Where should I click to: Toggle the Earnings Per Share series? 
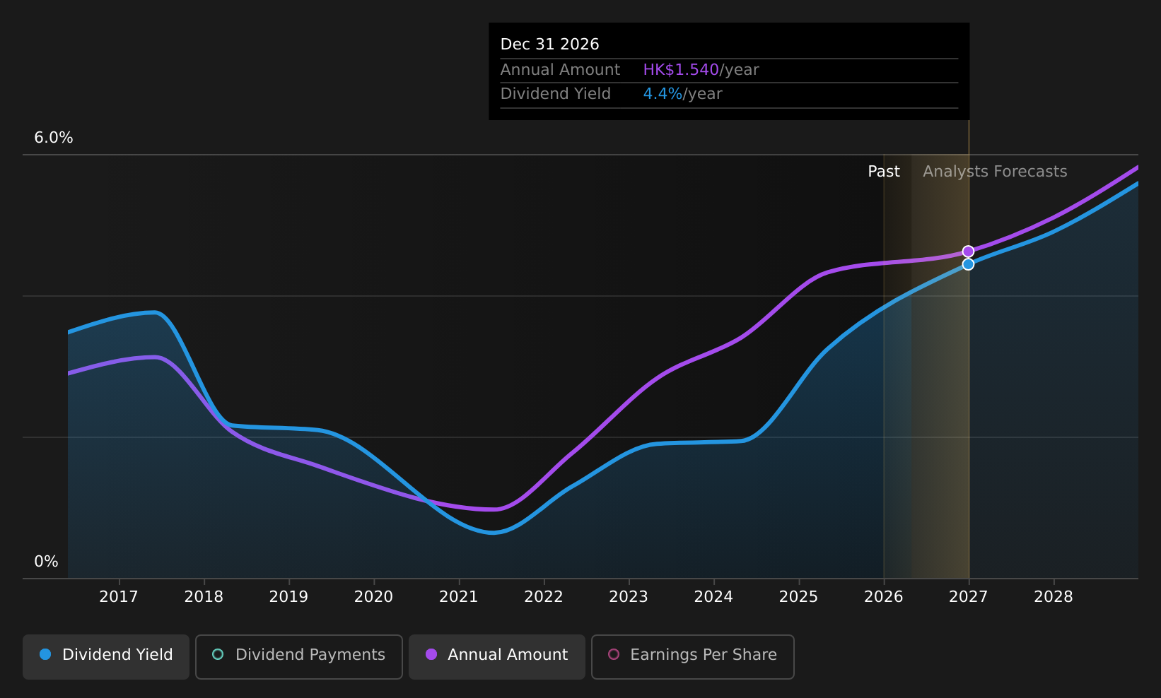[x=693, y=656]
